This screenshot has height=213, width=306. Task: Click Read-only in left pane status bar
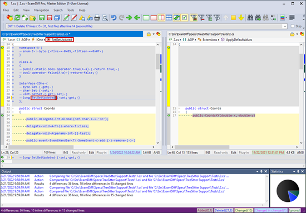[x=78, y=152]
